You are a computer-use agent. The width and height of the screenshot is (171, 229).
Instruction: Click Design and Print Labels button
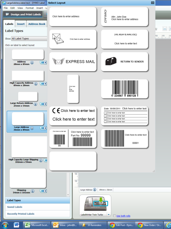click(23, 15)
